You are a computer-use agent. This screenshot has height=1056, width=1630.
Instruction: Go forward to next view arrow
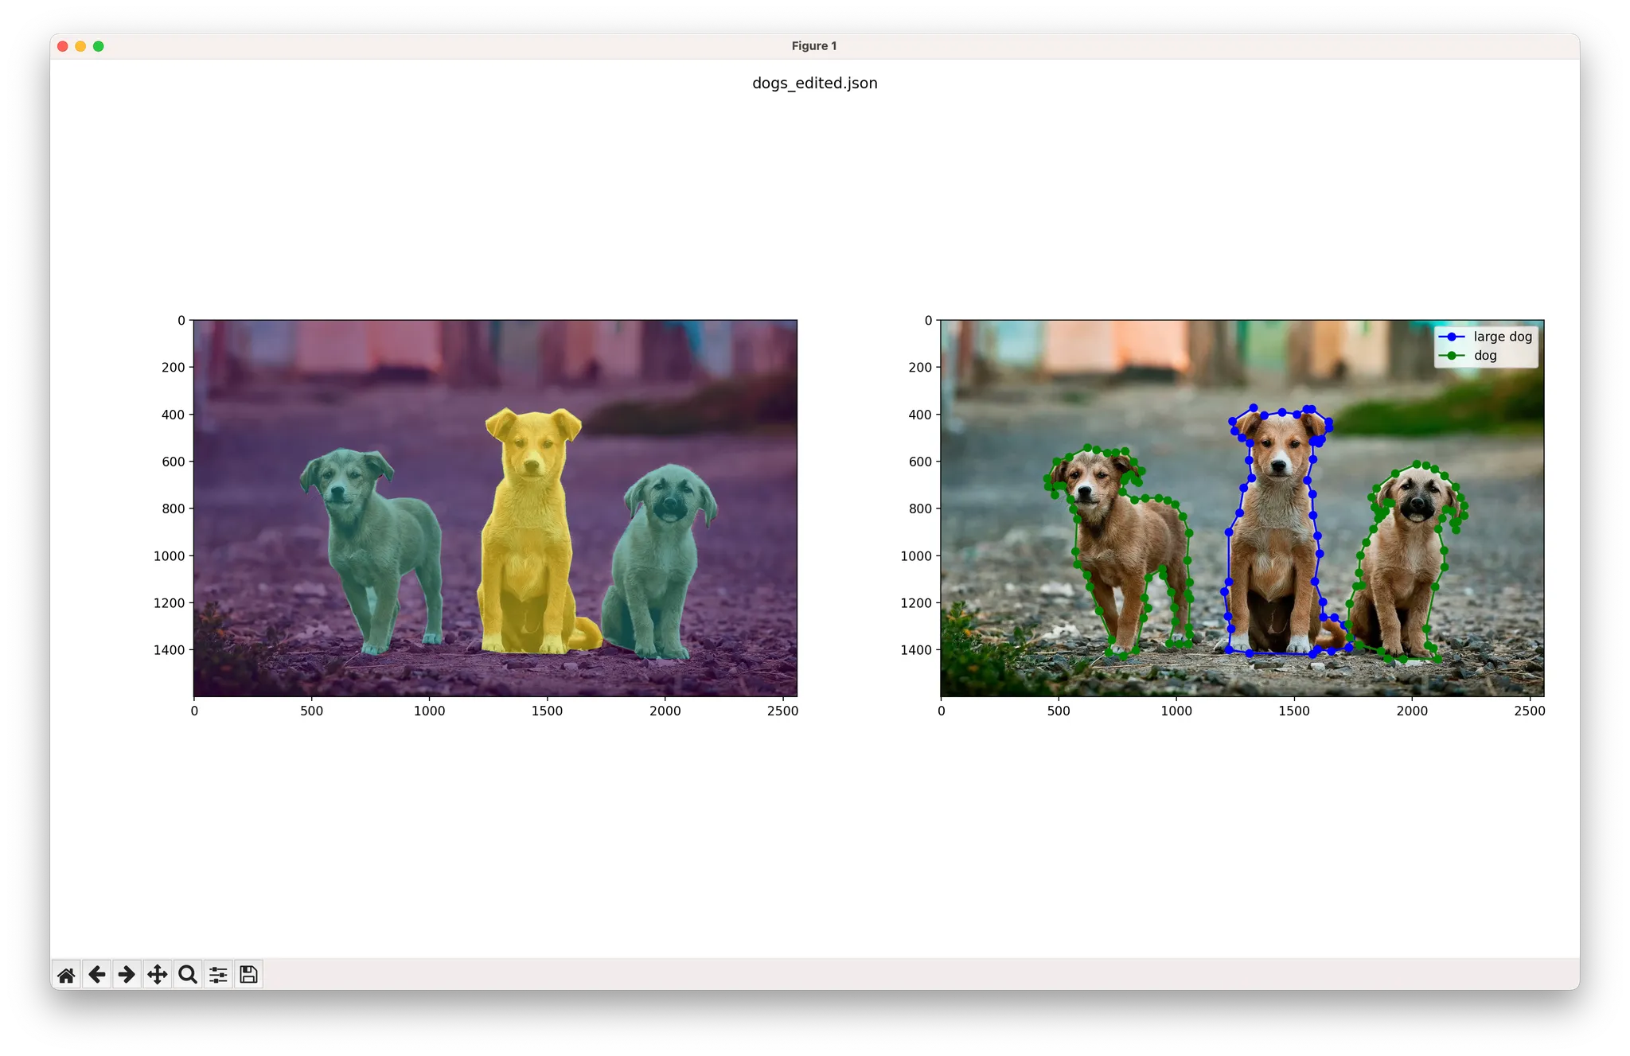(x=127, y=975)
